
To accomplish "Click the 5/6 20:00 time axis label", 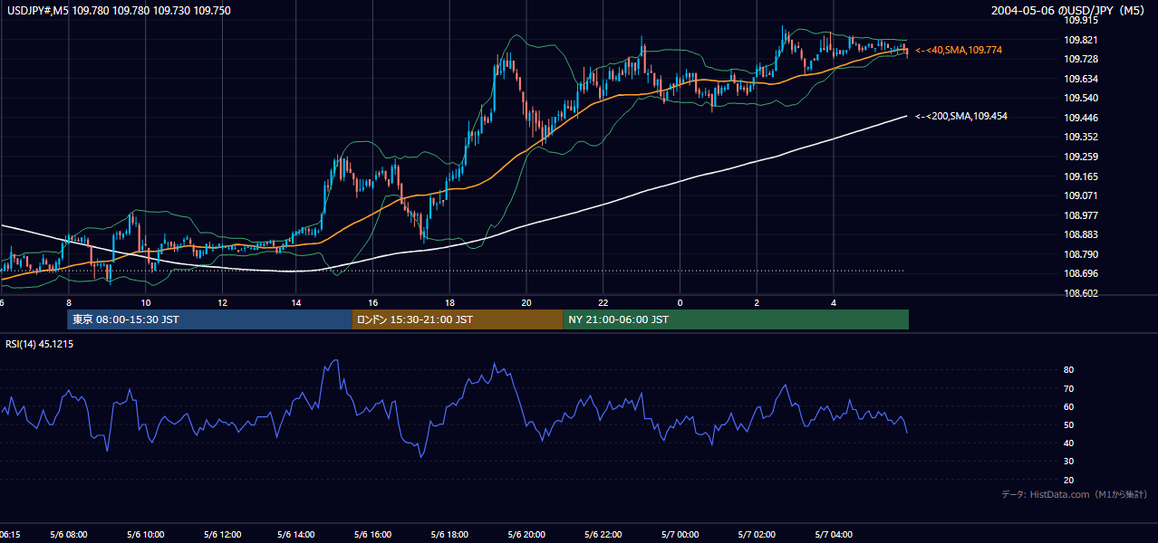I will [x=526, y=535].
